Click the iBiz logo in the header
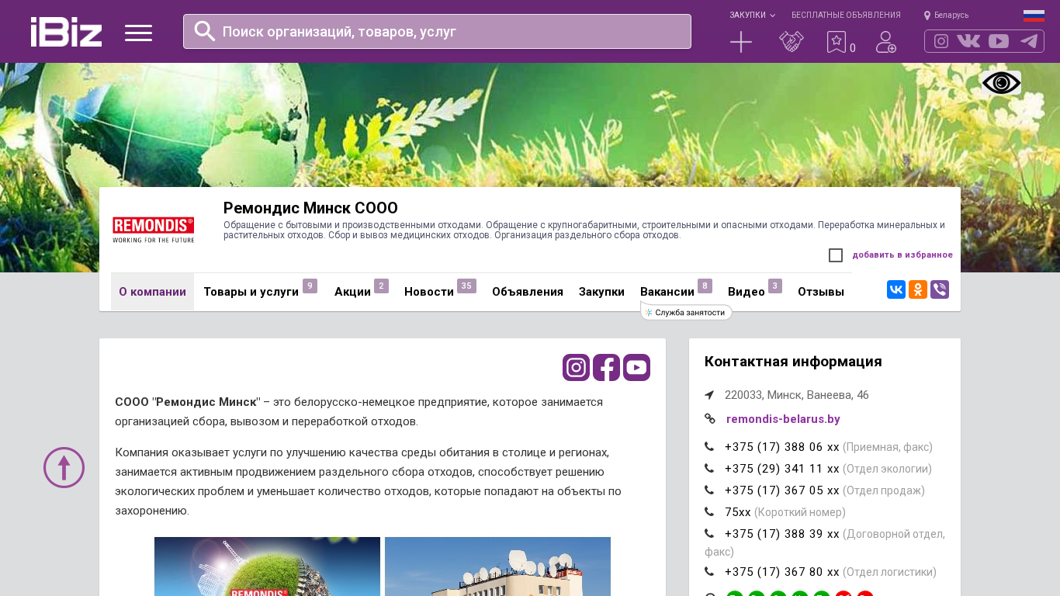Viewport: 1060px width, 596px height. tap(66, 32)
